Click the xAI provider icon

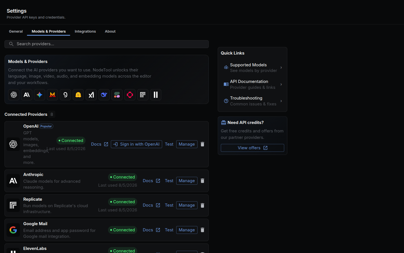point(91,95)
